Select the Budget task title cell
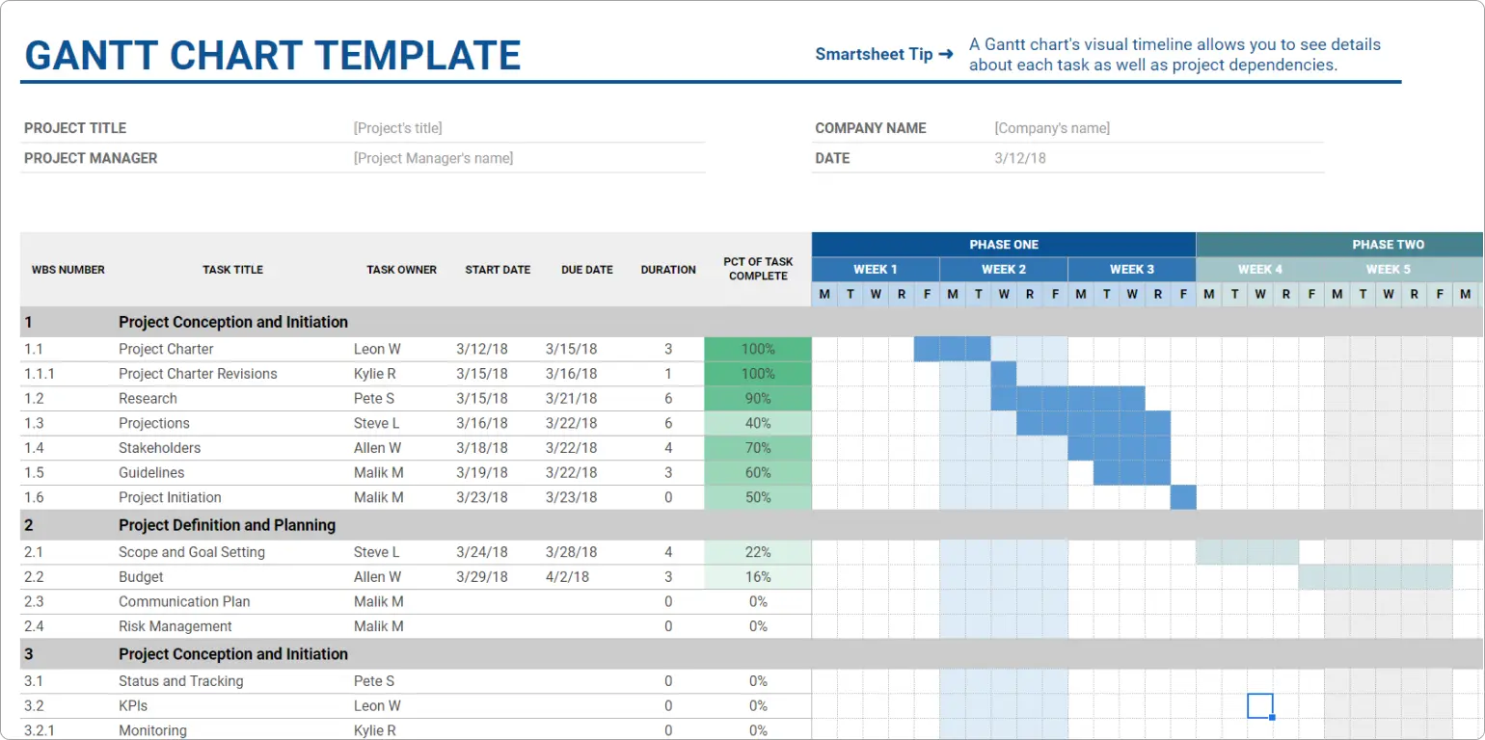1485x740 pixels. tap(141, 576)
